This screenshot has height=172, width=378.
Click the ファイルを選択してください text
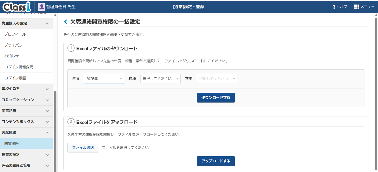125,148
